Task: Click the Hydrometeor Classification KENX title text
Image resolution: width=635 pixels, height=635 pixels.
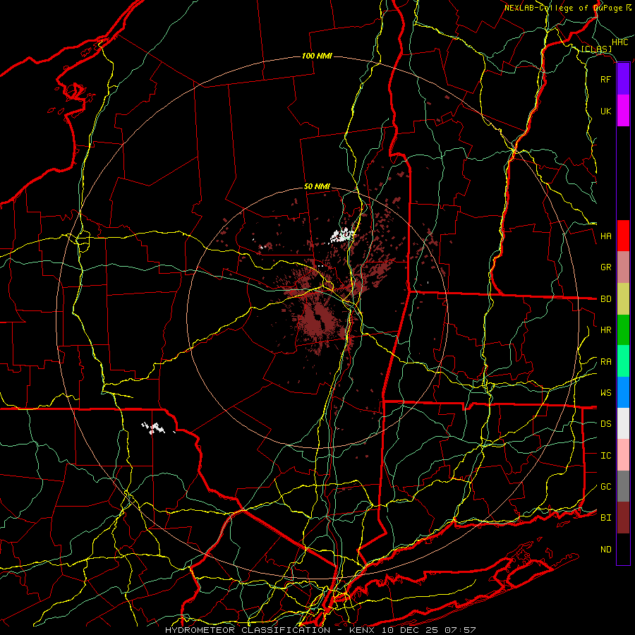Action: pyautogui.click(x=320, y=630)
